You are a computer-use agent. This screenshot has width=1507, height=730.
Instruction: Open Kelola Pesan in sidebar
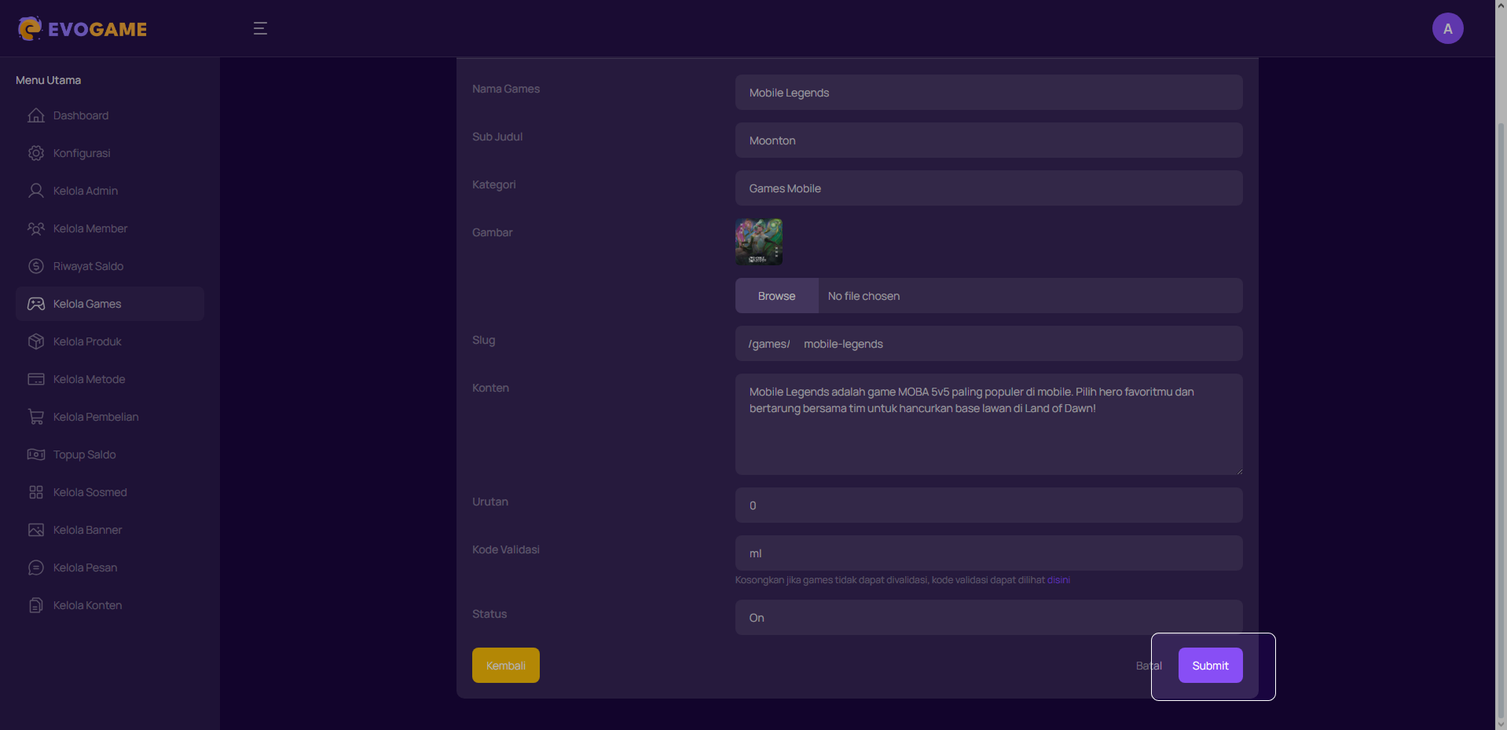click(x=110, y=568)
